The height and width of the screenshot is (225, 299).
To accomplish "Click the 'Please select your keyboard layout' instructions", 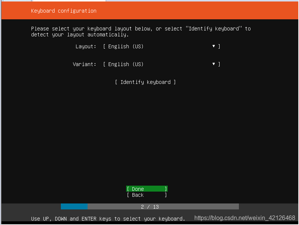I will [141, 32].
